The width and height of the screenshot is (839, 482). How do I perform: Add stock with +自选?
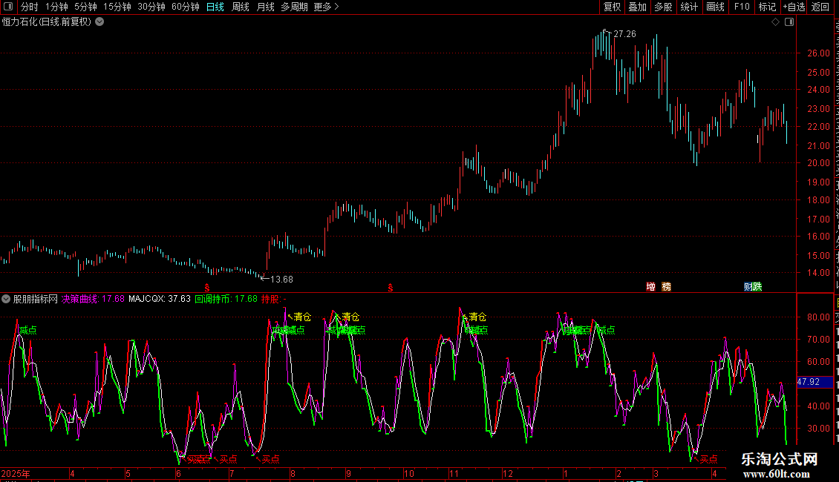tap(794, 7)
